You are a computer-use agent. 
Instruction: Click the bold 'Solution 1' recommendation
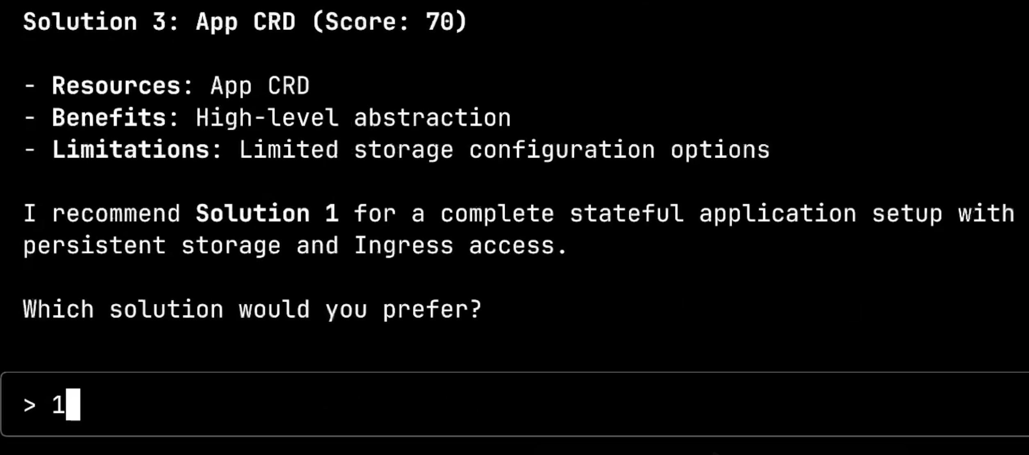[267, 214]
